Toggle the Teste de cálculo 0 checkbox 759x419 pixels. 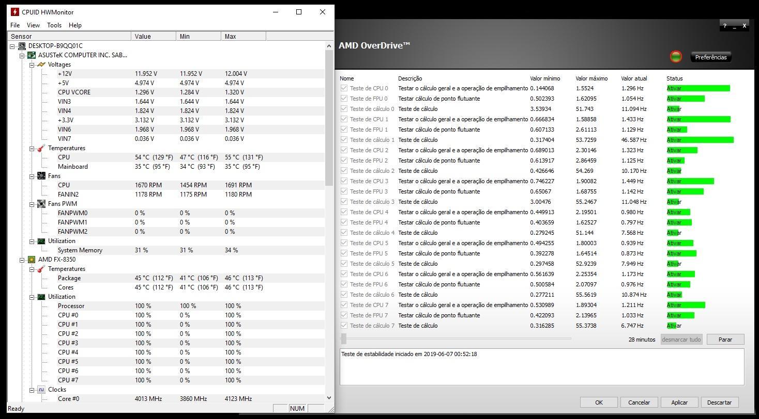(344, 109)
